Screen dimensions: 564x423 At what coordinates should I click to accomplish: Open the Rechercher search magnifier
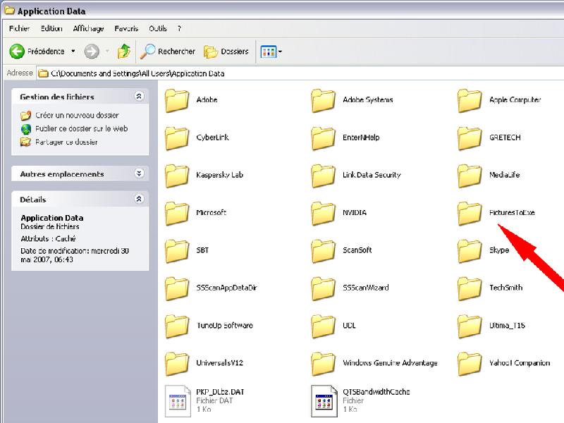147,51
